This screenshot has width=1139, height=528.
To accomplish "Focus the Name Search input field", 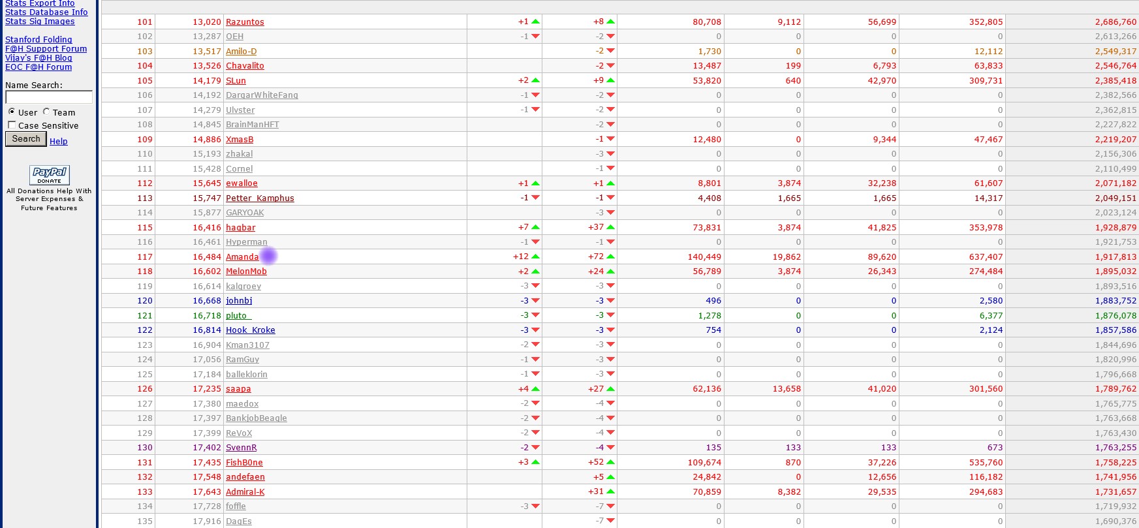I will coord(49,97).
